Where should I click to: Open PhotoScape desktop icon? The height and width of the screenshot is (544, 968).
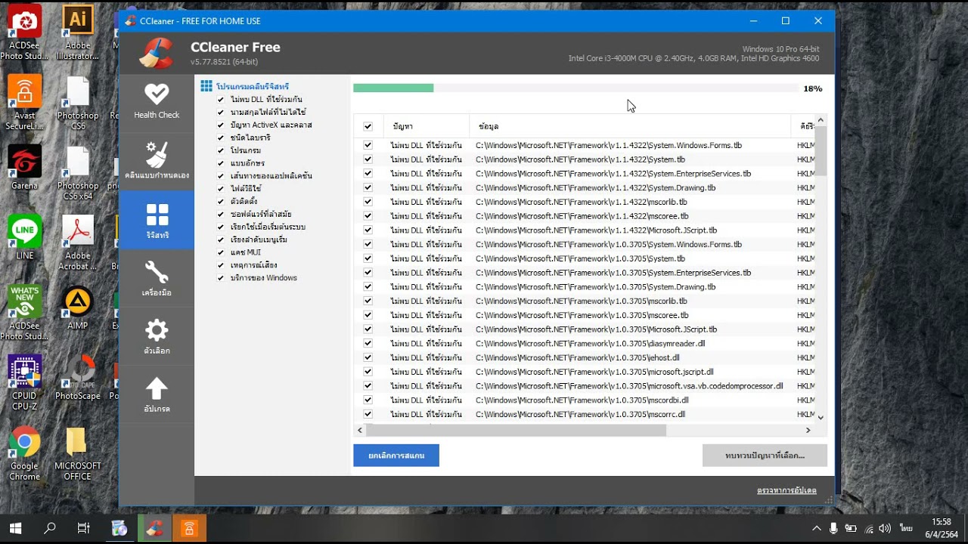tap(77, 378)
